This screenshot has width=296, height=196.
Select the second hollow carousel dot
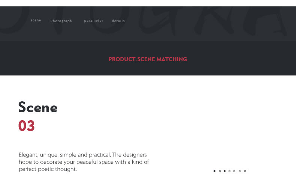tap(220, 171)
